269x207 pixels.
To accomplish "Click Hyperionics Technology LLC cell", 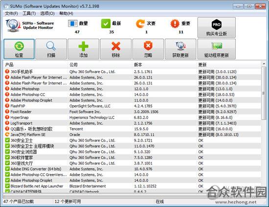I will click(x=92, y=118).
